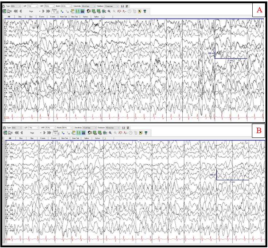Select the All tab in panel B
Viewport: 268px width, 248px height.
(9, 138)
